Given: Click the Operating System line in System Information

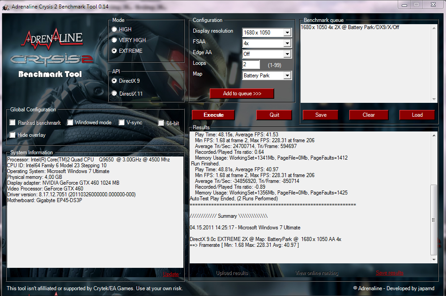Looking at the screenshot, I should pyautogui.click(x=58, y=171).
